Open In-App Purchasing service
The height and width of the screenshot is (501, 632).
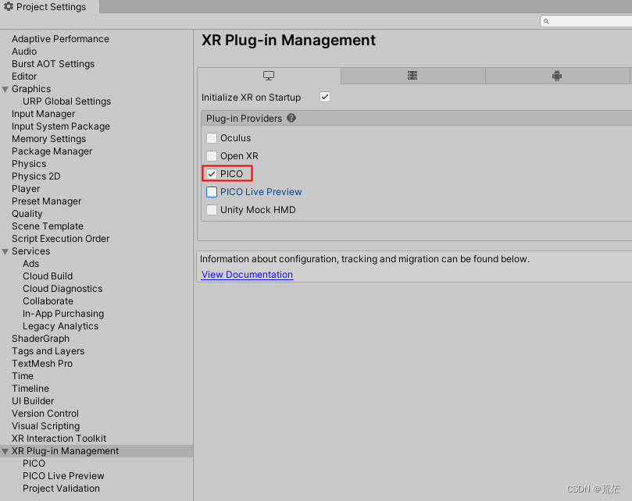pyautogui.click(x=63, y=314)
